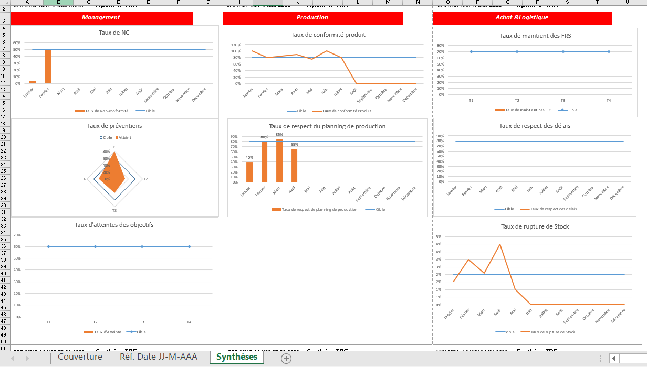Click the Achat & Logistique header banner
647x367 pixels.
(x=522, y=18)
